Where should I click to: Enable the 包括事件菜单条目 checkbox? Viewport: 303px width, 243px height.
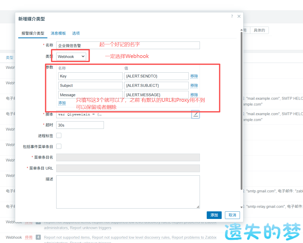pos(59,146)
